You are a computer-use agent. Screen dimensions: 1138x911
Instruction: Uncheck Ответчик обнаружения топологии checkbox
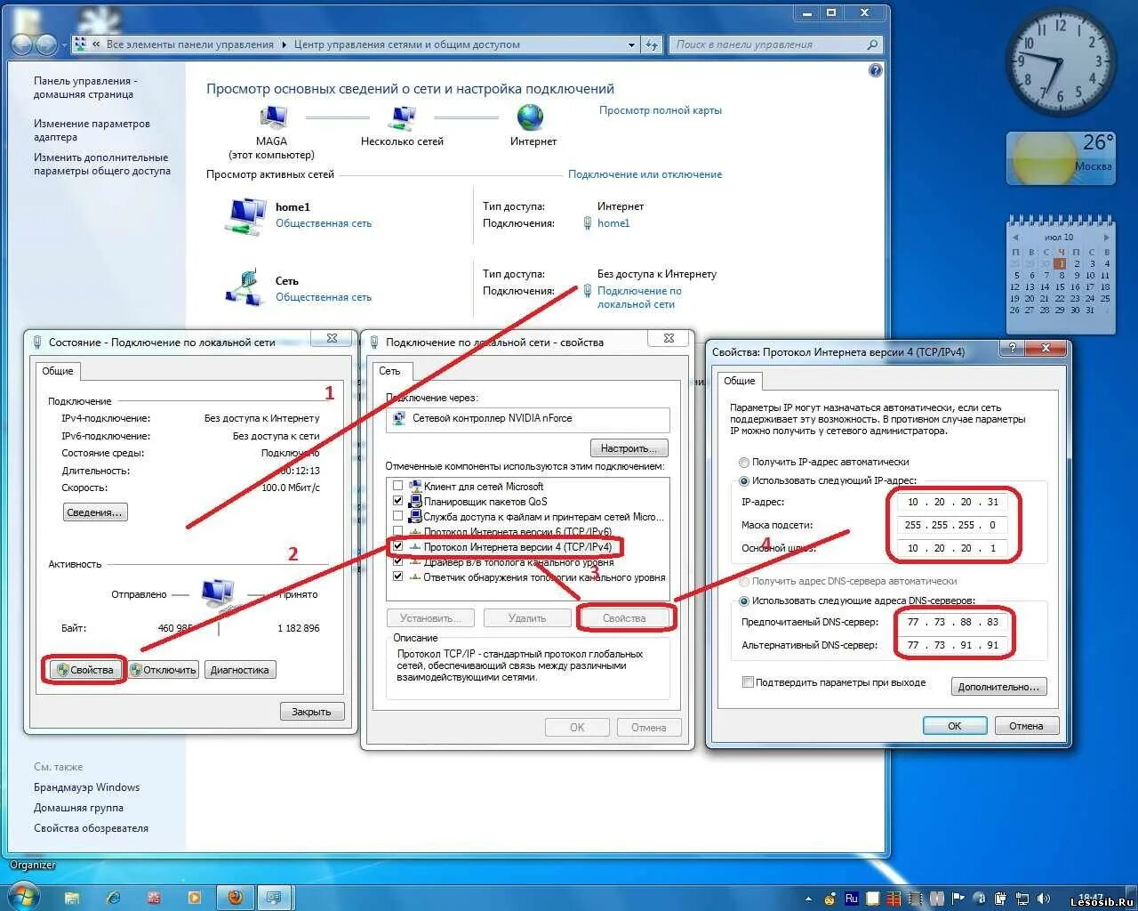pyautogui.click(x=398, y=576)
